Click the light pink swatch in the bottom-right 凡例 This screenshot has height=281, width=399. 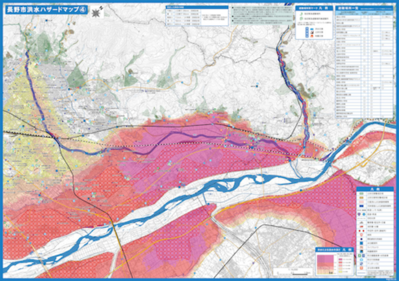[x=361, y=201]
